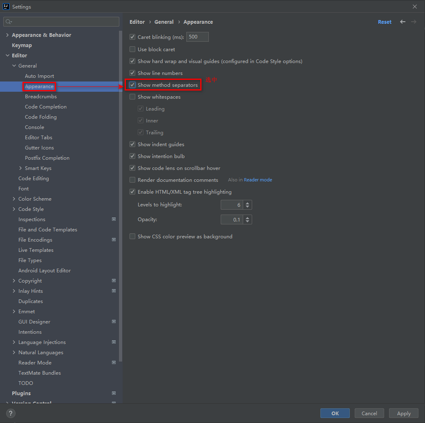Click the forward navigation arrow
The width and height of the screenshot is (425, 423).
click(414, 22)
